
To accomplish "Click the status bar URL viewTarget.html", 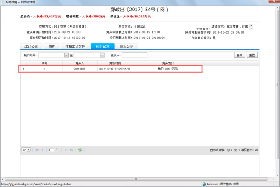I will coord(36,184).
